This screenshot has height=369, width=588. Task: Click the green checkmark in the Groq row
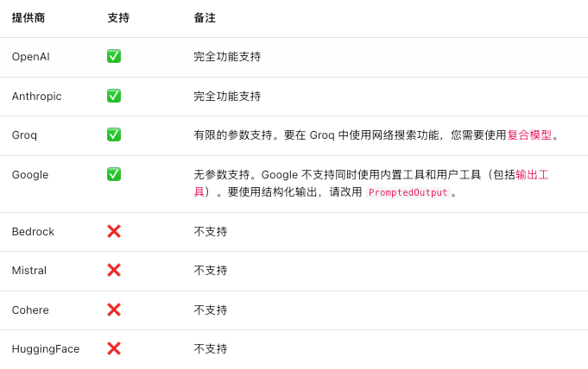tap(114, 134)
